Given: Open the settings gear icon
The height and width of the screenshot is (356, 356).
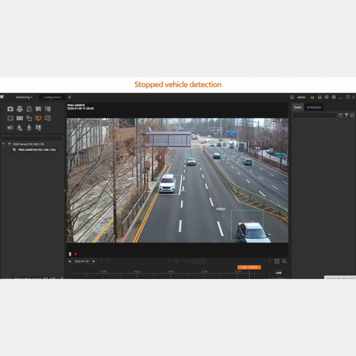Looking at the screenshot, I should point(327,97).
